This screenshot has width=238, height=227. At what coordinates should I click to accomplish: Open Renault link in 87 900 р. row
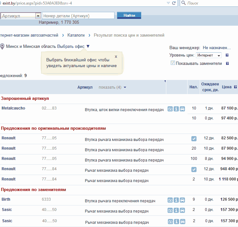click(8, 148)
